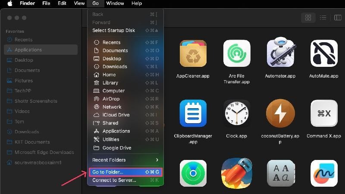
Task: Select the Command X.app icon
Action: tap(324, 113)
